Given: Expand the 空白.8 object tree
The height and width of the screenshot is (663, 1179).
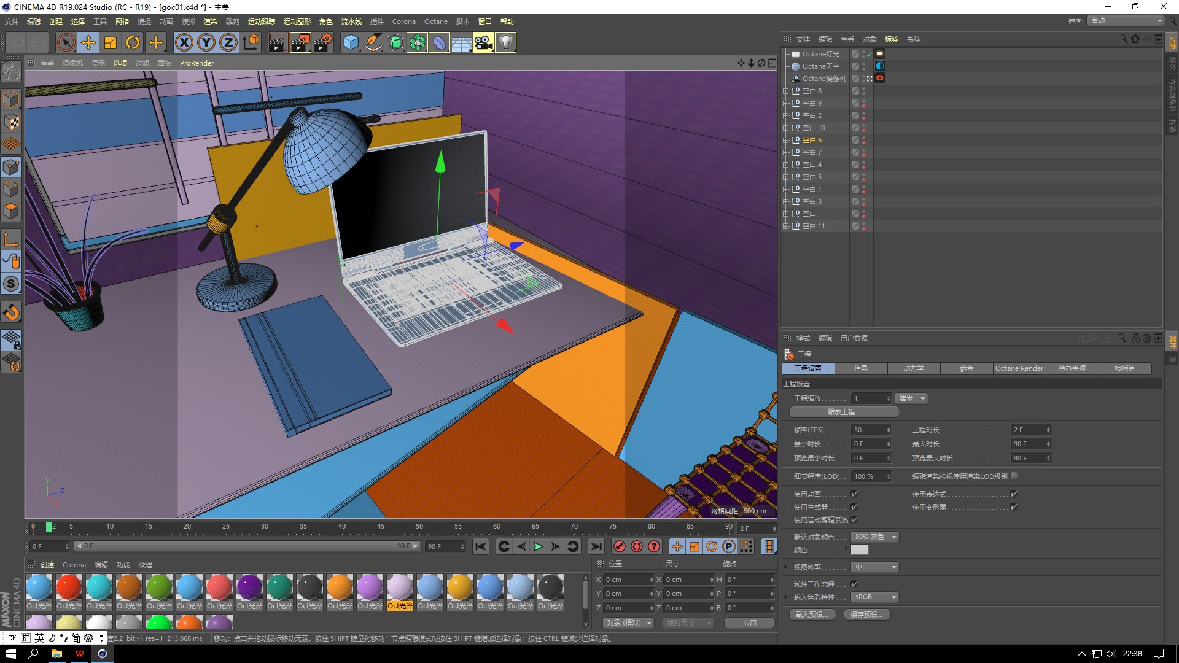Looking at the screenshot, I should click(x=785, y=91).
